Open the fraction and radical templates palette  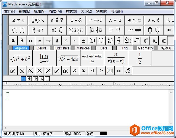[38, 30]
